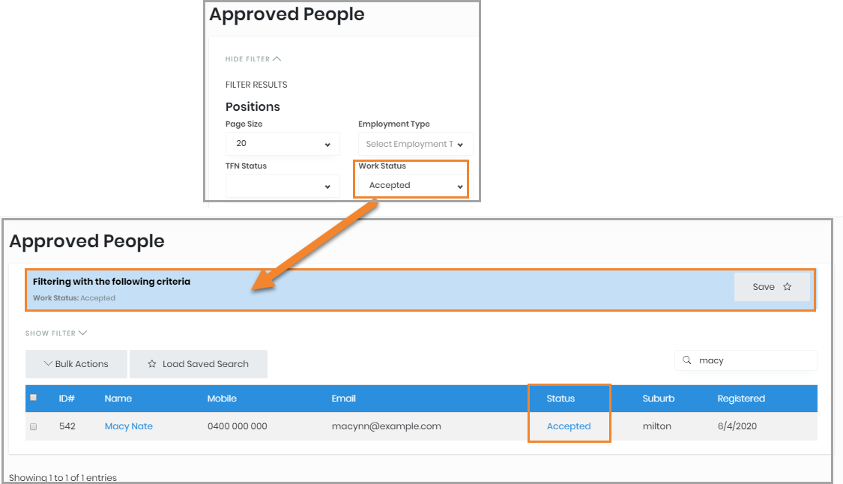Tick the select-all checkbox in table header
This screenshot has height=484, width=843.
(x=33, y=398)
